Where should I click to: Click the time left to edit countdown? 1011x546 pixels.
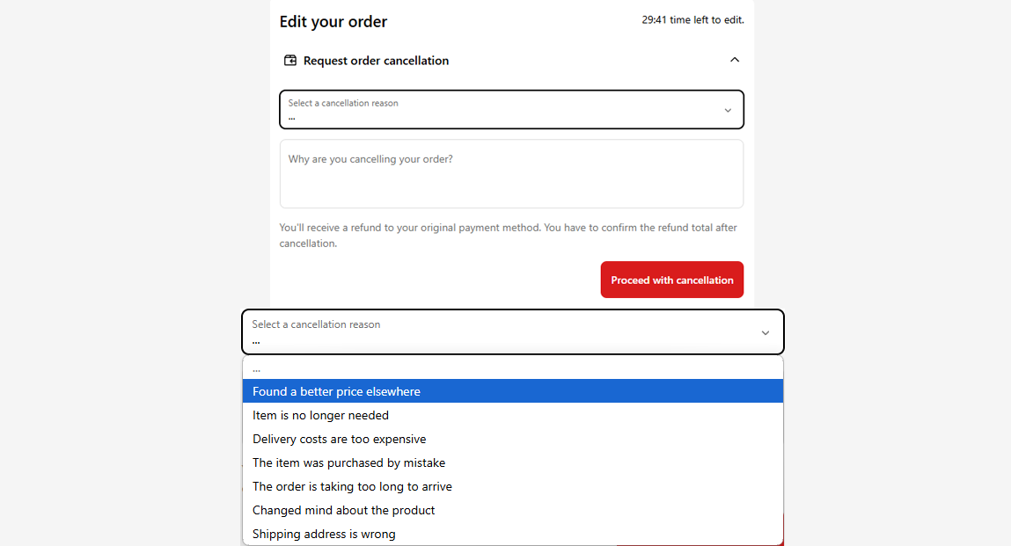coord(692,19)
